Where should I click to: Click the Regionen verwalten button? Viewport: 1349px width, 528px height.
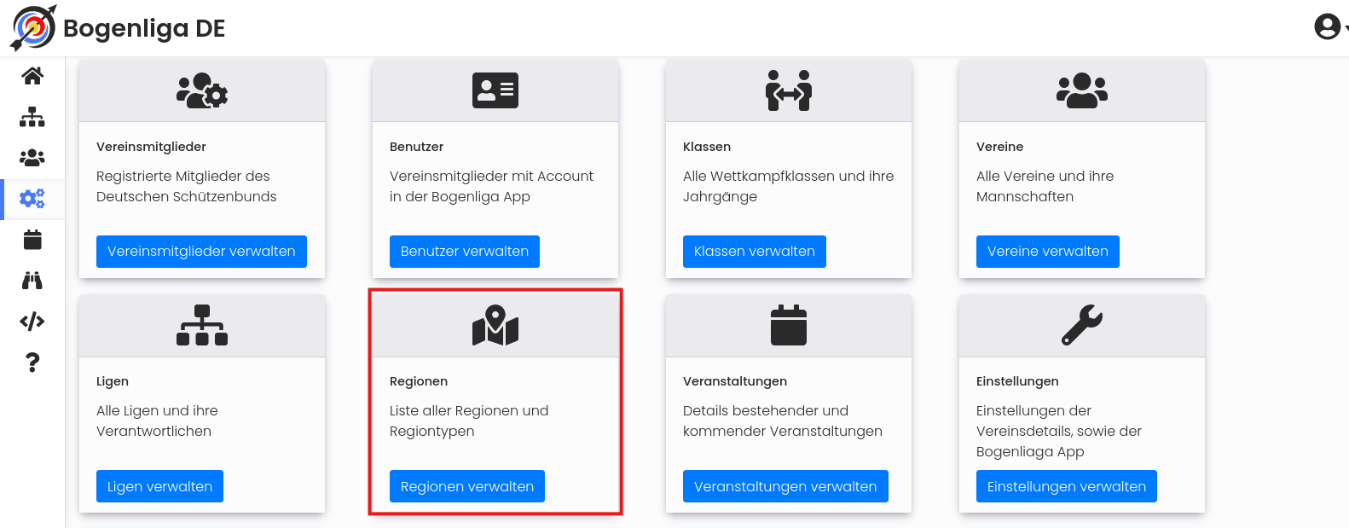click(467, 486)
